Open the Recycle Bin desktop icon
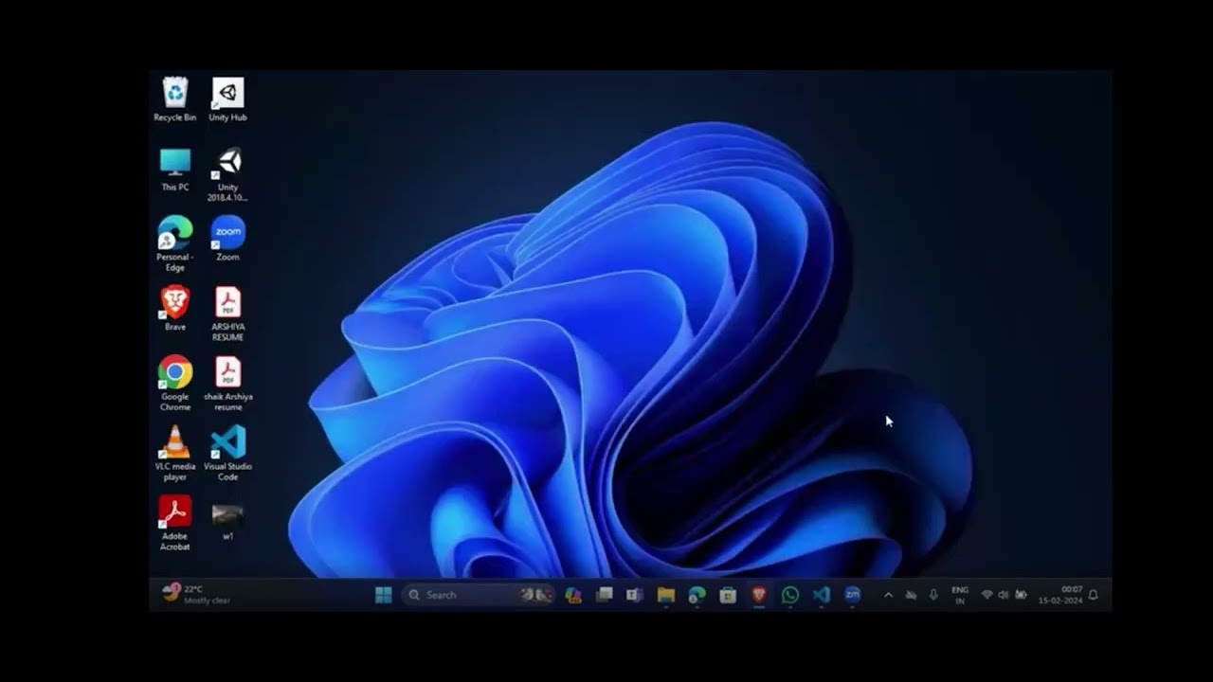Viewport: 1213px width, 682px height. [x=175, y=99]
